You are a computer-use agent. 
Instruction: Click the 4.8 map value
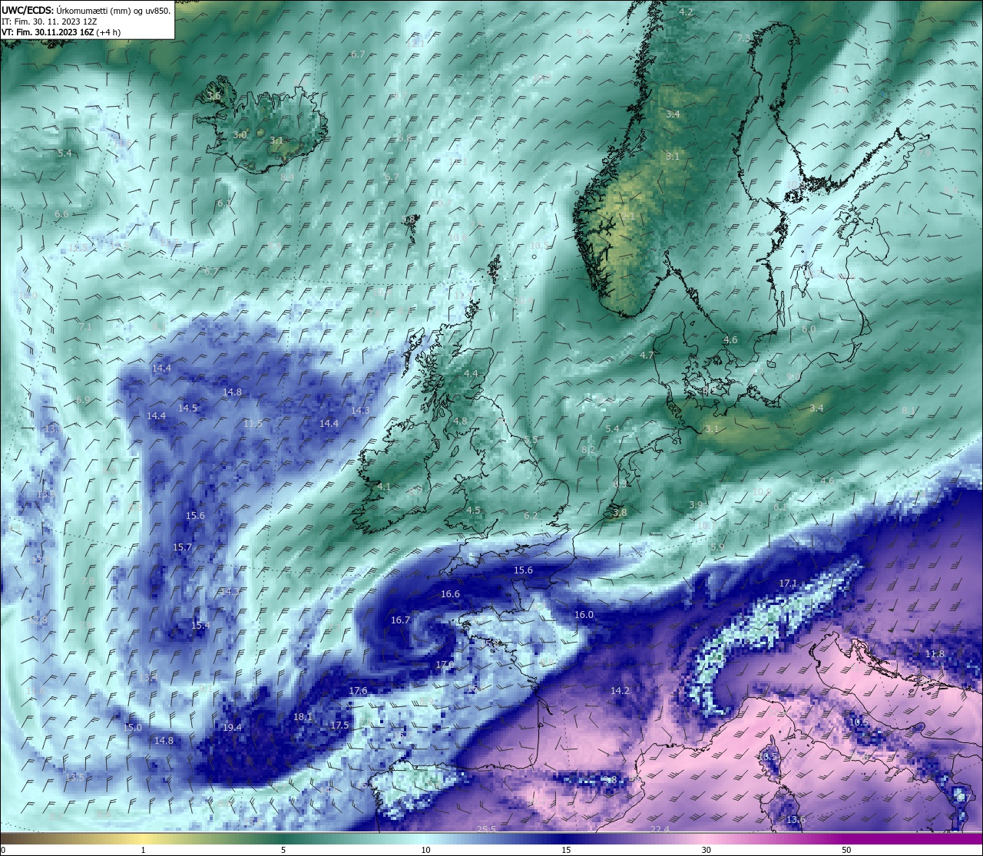coord(459,421)
